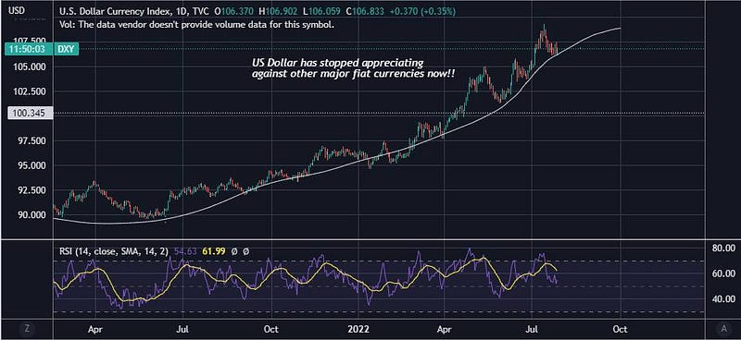Click the 92.500 price axis label

click(x=31, y=189)
